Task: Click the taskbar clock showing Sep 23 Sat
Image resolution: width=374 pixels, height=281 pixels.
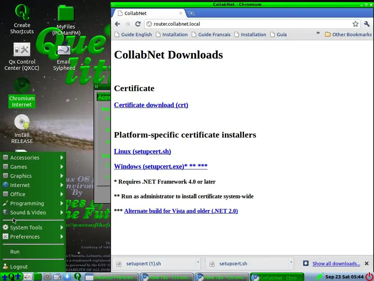Action: pos(344,277)
